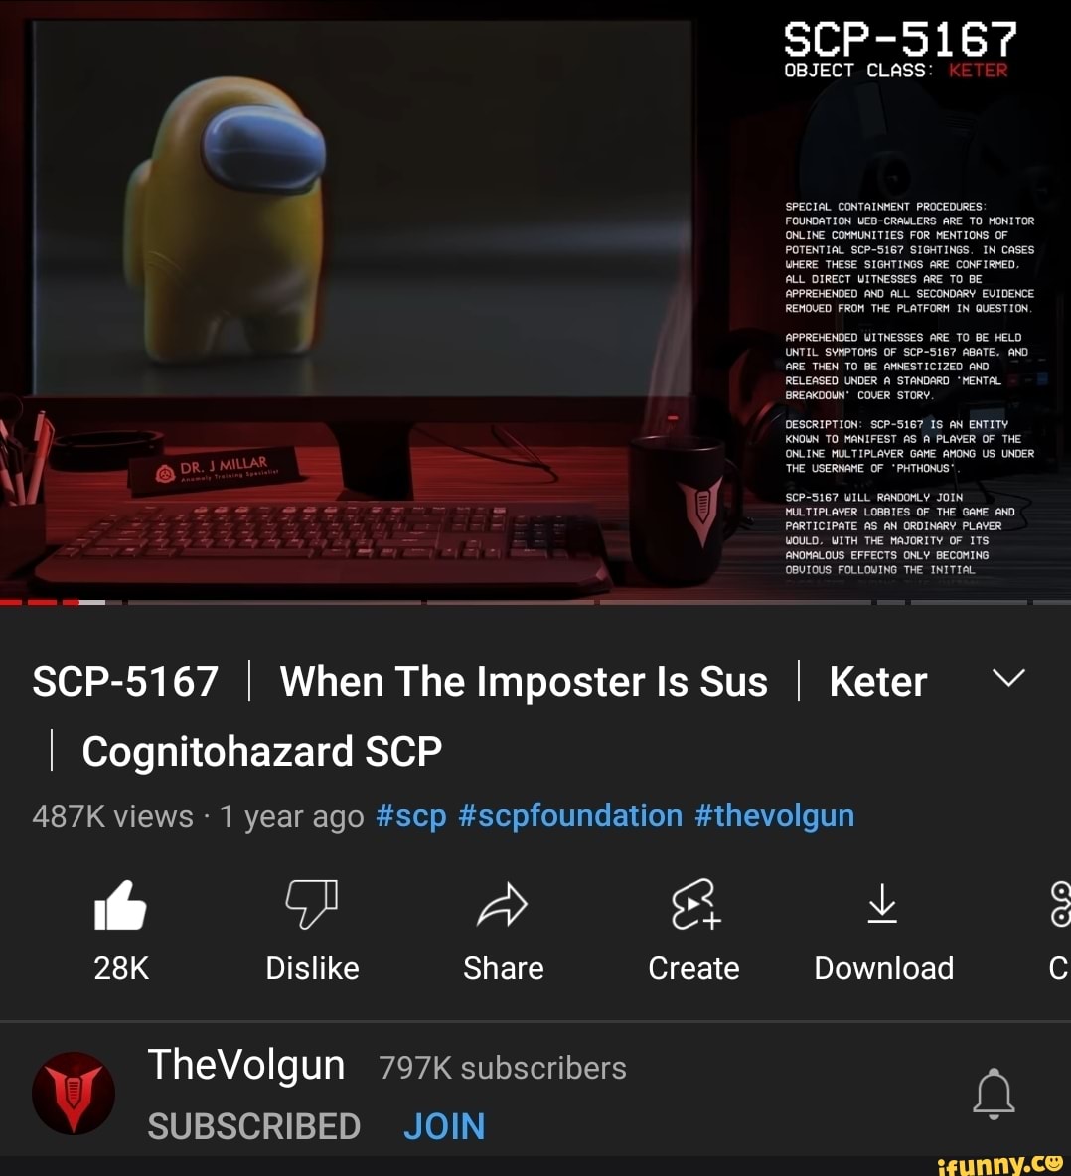This screenshot has width=1071, height=1176.
Task: Open the #scpfoundation hashtag
Action: pyautogui.click(x=570, y=816)
